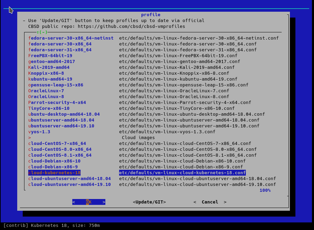Click the Cloud images section label

coord(138,138)
